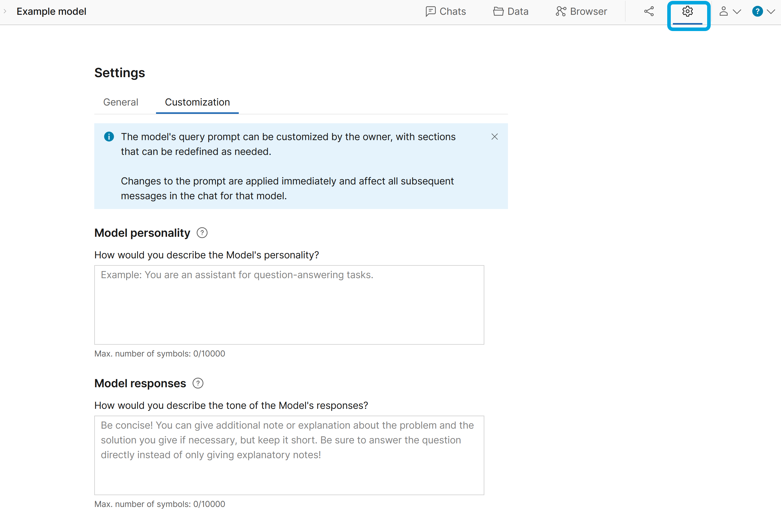
Task: Switch to the General tab
Action: pyautogui.click(x=121, y=102)
